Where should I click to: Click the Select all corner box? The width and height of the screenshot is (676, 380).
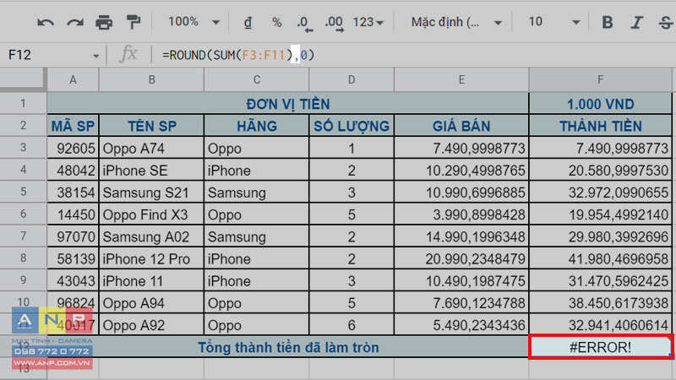[23, 79]
